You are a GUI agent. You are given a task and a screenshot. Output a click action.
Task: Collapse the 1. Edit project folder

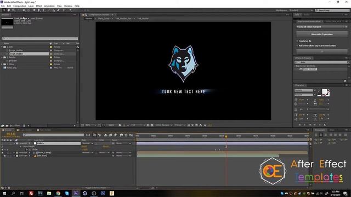pyautogui.click(x=2, y=47)
